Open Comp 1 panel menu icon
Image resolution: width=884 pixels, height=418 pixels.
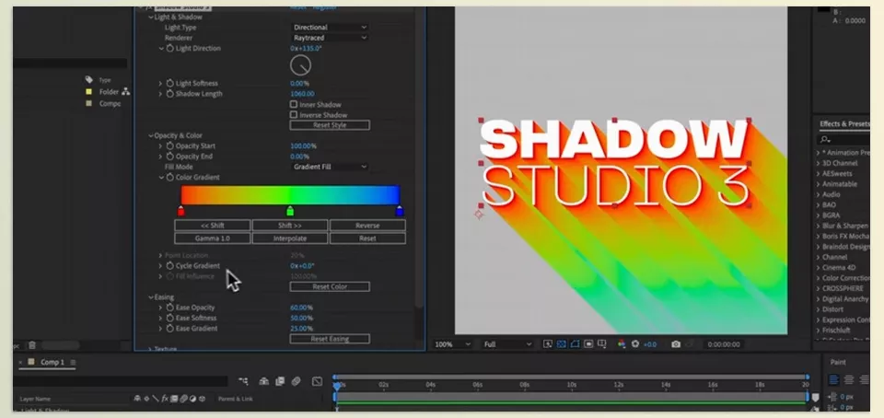74,362
